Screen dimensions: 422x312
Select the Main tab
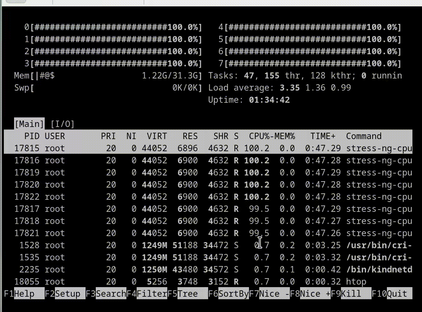29,124
